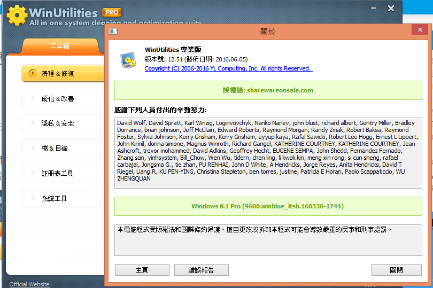433x288 pixels.
Task: Click the WinUtilities monitor icon in About dialog
Action: (x=128, y=60)
